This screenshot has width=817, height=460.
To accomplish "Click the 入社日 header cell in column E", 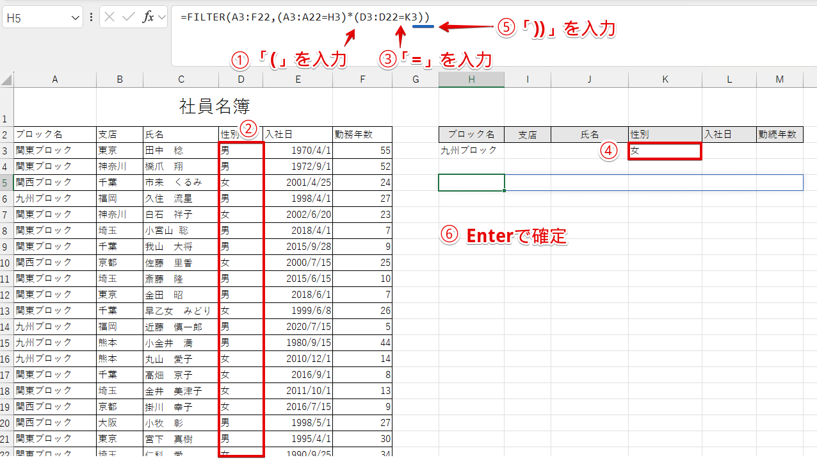I will click(x=298, y=135).
